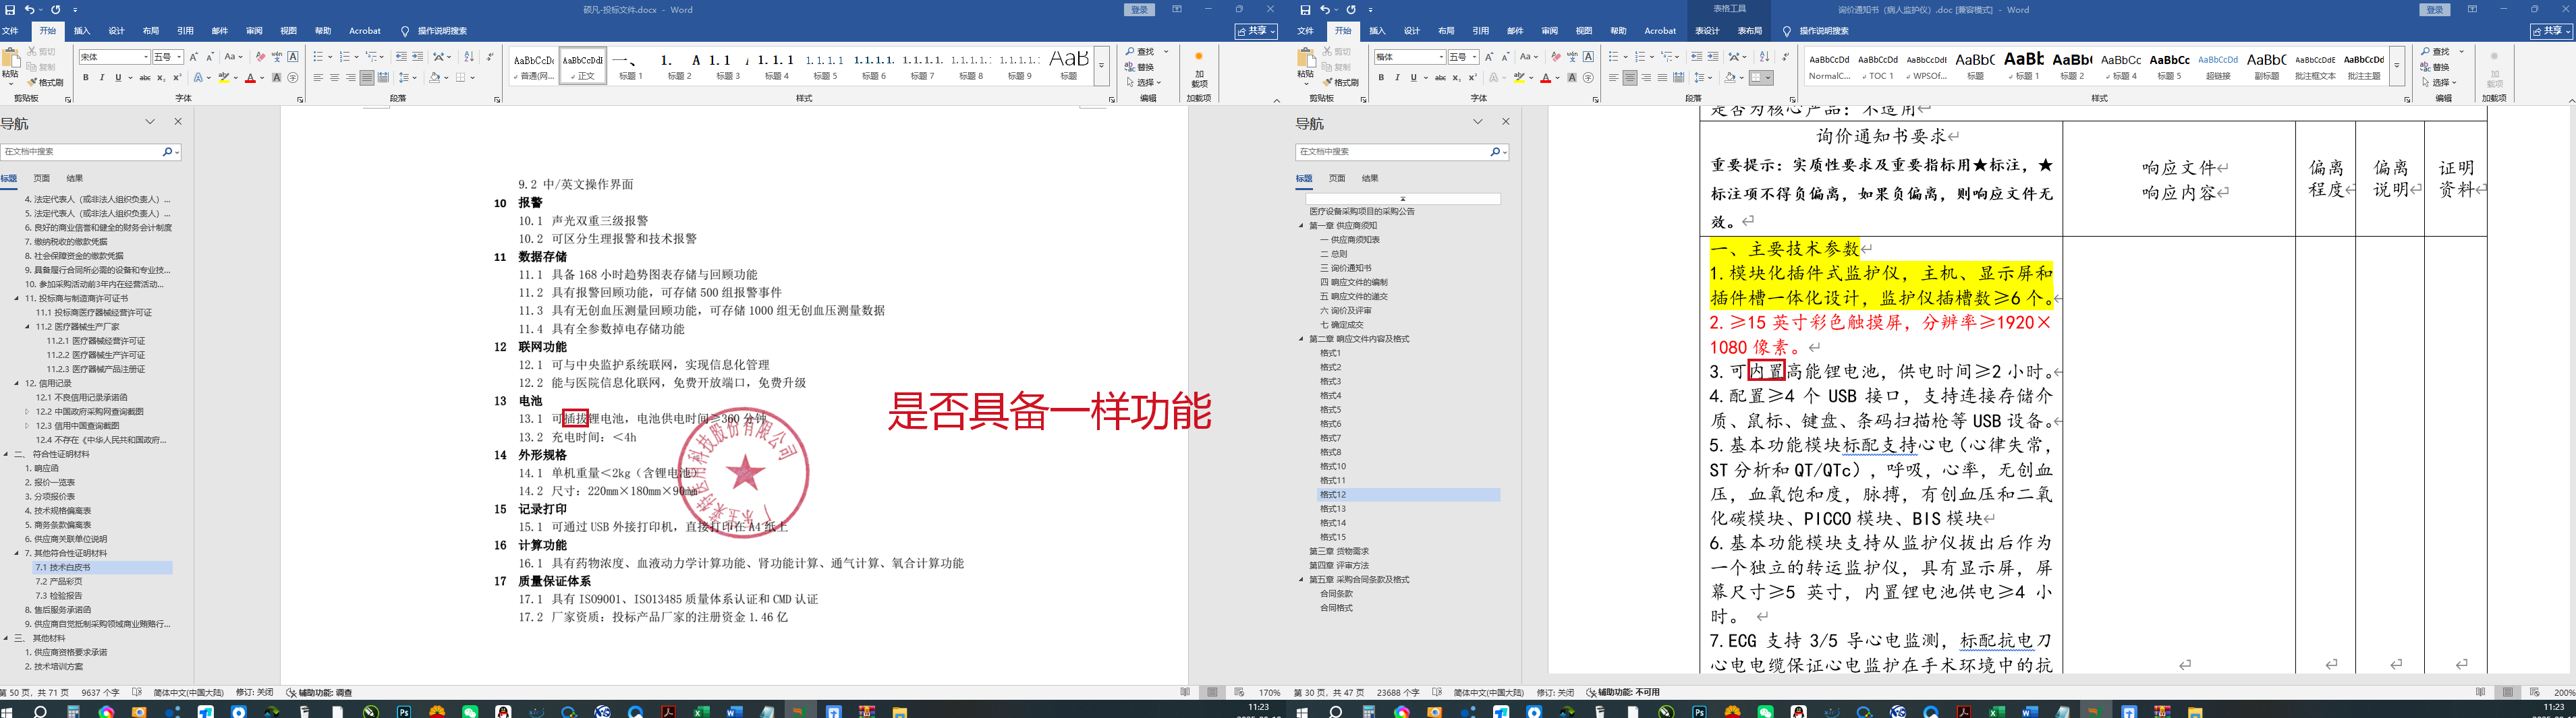Switch to 页面 tab in 硕凡-投标文件 navigation pane
This screenshot has width=2576, height=718.
pos(42,179)
